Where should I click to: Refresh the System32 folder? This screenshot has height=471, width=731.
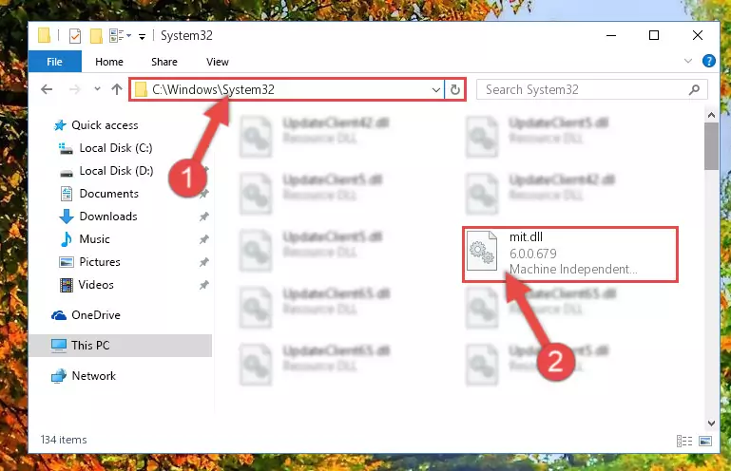click(x=455, y=89)
